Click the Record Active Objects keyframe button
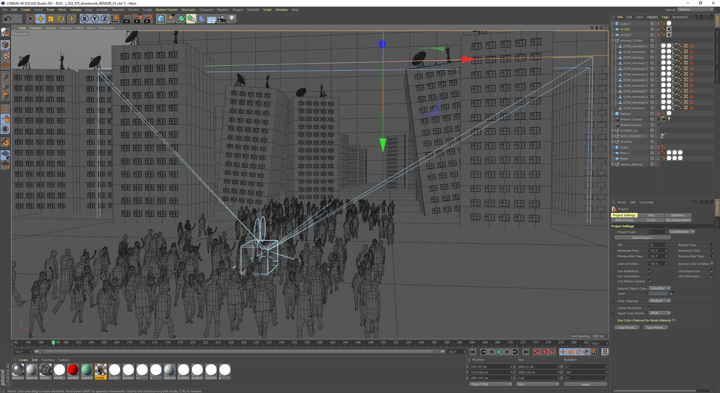720x393 pixels. pyautogui.click(x=536, y=352)
